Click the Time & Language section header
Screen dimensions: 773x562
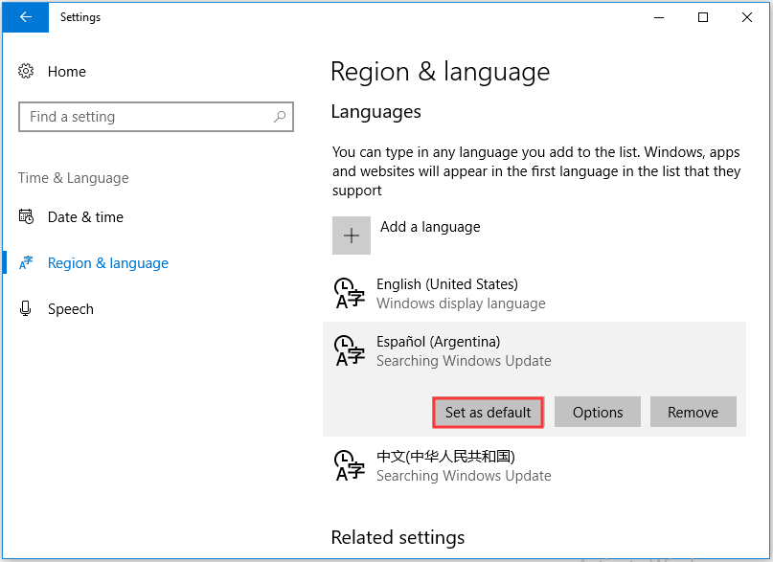click(74, 178)
